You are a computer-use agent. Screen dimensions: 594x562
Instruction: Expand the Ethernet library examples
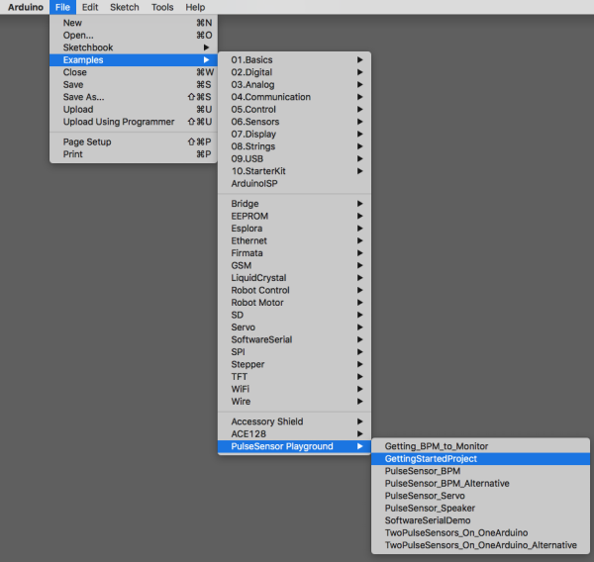pyautogui.click(x=294, y=240)
